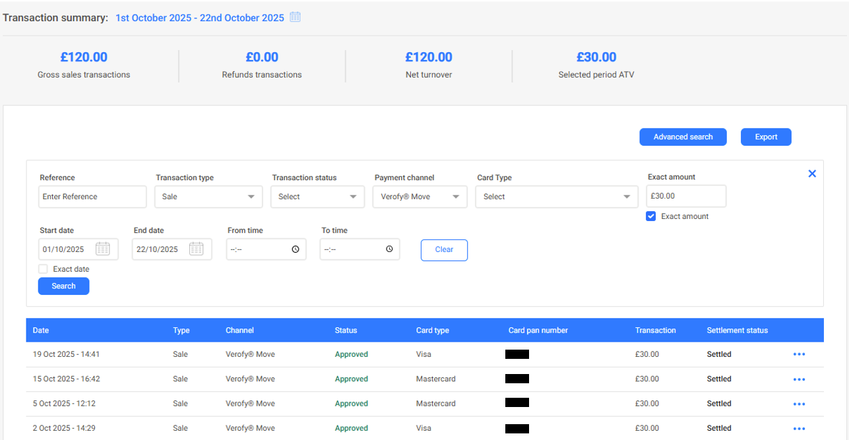Open more options for 19 Oct transaction

799,354
